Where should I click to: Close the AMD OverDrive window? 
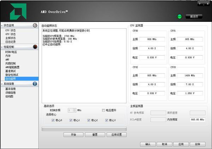(x=208, y=4)
